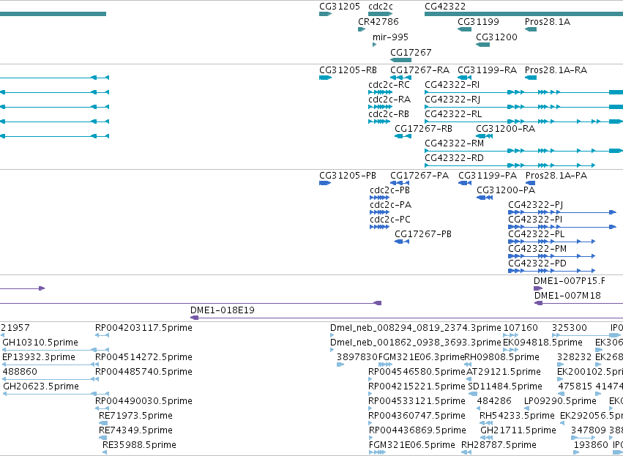Click protein label CG42322-PJ
Viewport: 623px width, 456px height.
[x=536, y=206]
